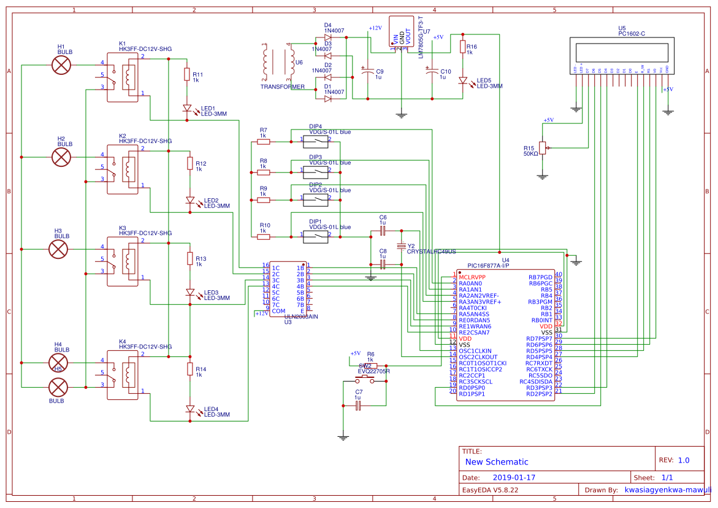Select the transformer U6 symbol
The width and height of the screenshot is (718, 508).
tap(278, 62)
